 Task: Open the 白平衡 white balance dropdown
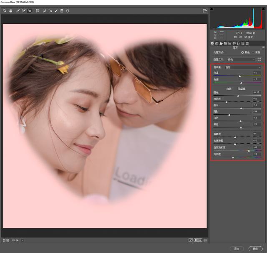coord(243,68)
